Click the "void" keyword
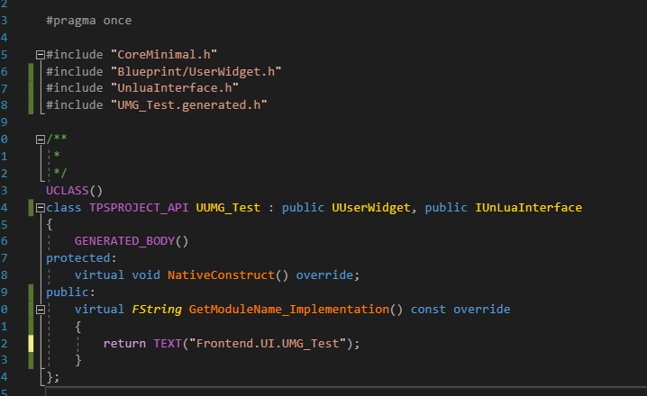647x396 pixels. 146,275
